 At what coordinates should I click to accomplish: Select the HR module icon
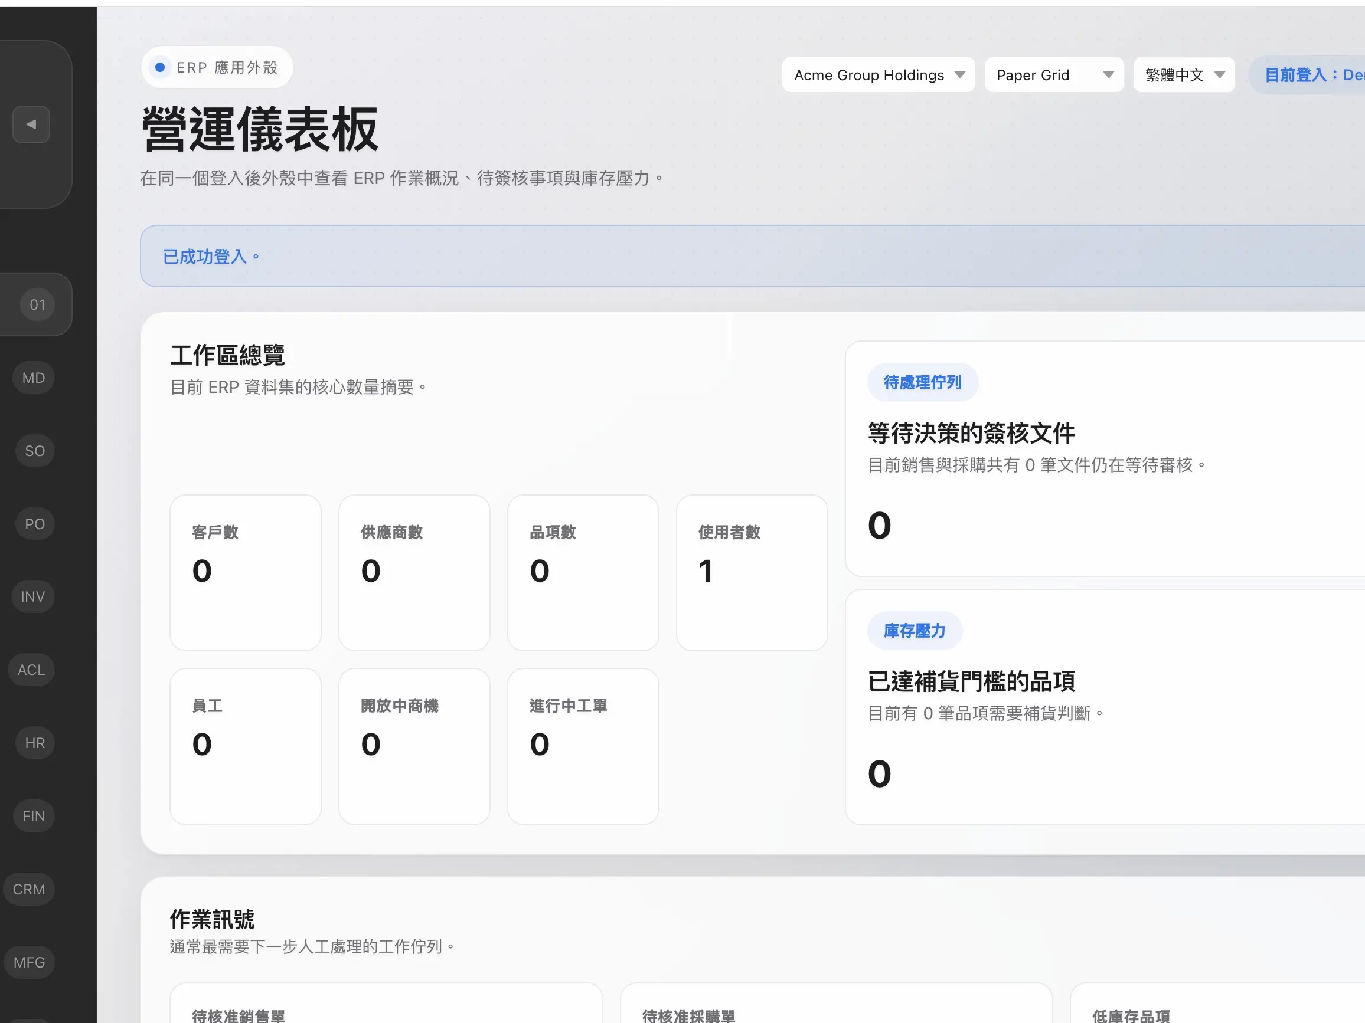click(x=34, y=742)
